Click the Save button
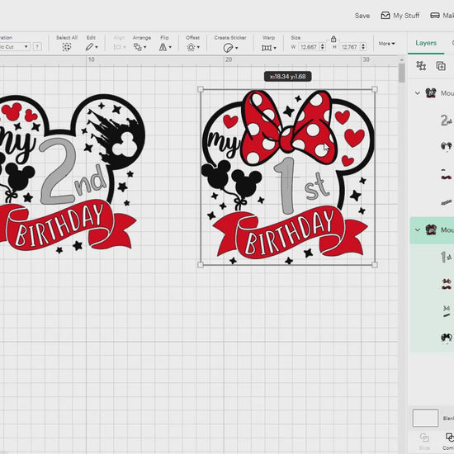Viewport: 454px width, 454px height. [x=362, y=16]
